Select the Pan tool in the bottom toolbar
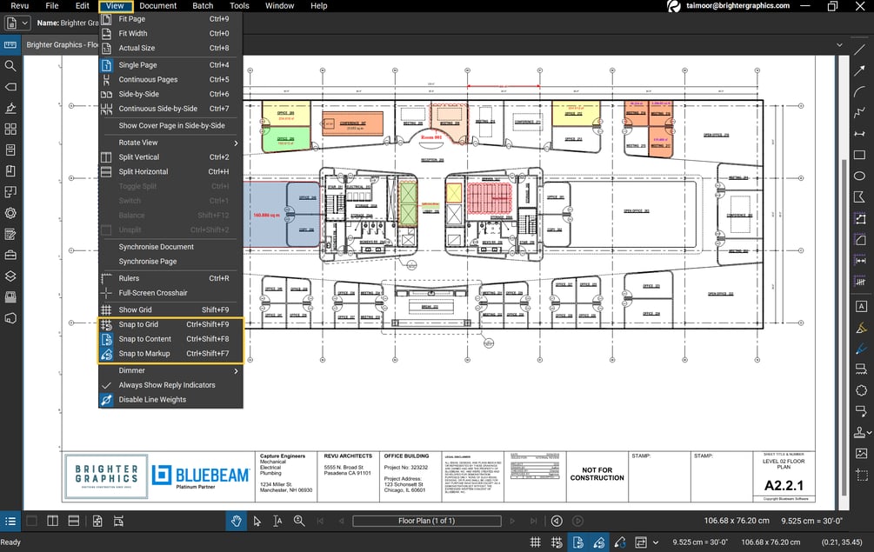The image size is (874, 552). pyautogui.click(x=237, y=521)
